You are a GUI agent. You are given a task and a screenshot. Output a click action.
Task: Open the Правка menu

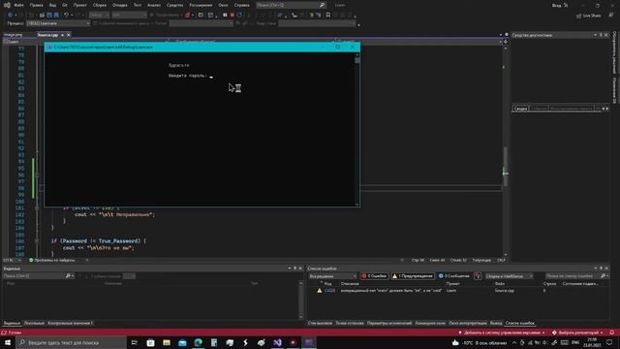pos(37,5)
